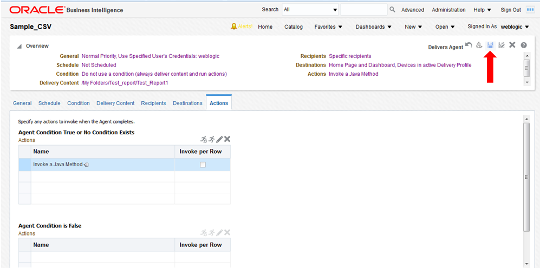The image size is (540, 268).
Task: Click Overview pane scrollbar down arrow
Action: (x=527, y=82)
